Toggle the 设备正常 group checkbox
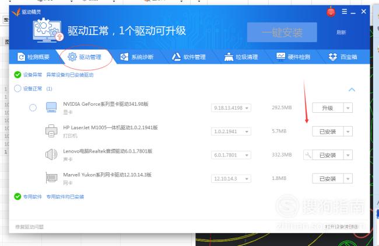Screen dimensions: 379x246 point(17,88)
